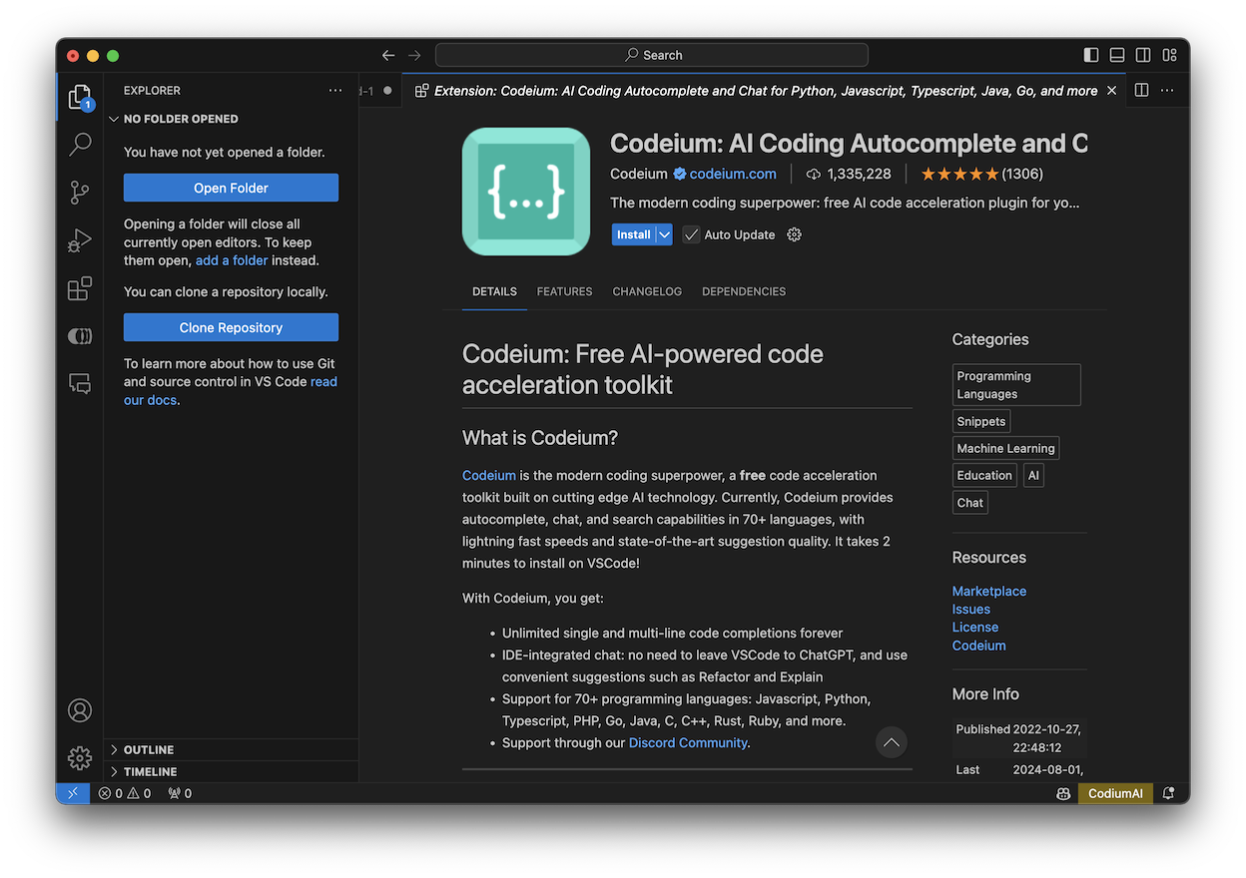Open the Install button dropdown arrow

coord(665,234)
